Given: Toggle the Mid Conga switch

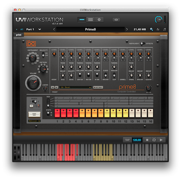Looking at the screenshot, I should 88,75.
